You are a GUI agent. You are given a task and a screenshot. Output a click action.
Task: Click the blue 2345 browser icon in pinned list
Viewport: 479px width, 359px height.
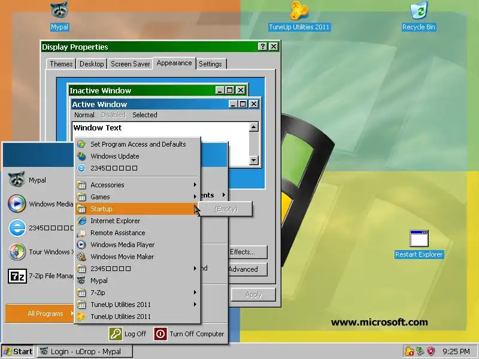click(17, 228)
